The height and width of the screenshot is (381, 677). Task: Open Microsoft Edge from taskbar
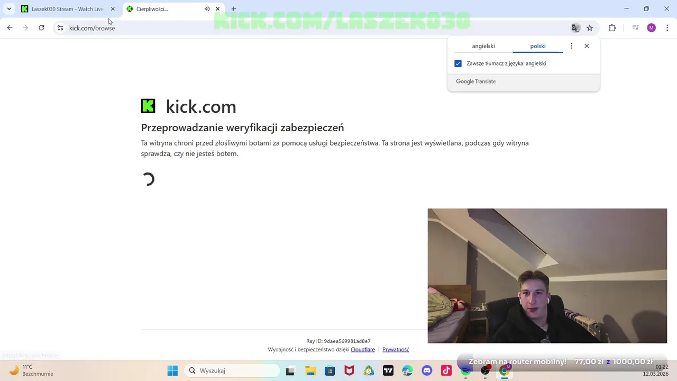[x=407, y=371]
